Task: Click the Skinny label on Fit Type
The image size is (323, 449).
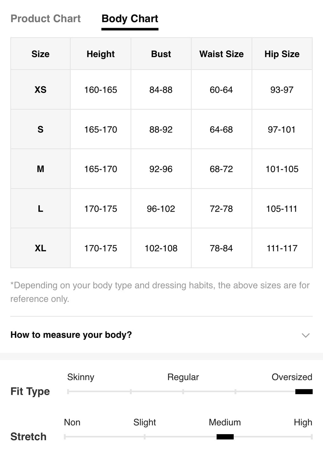Action: 81,377
